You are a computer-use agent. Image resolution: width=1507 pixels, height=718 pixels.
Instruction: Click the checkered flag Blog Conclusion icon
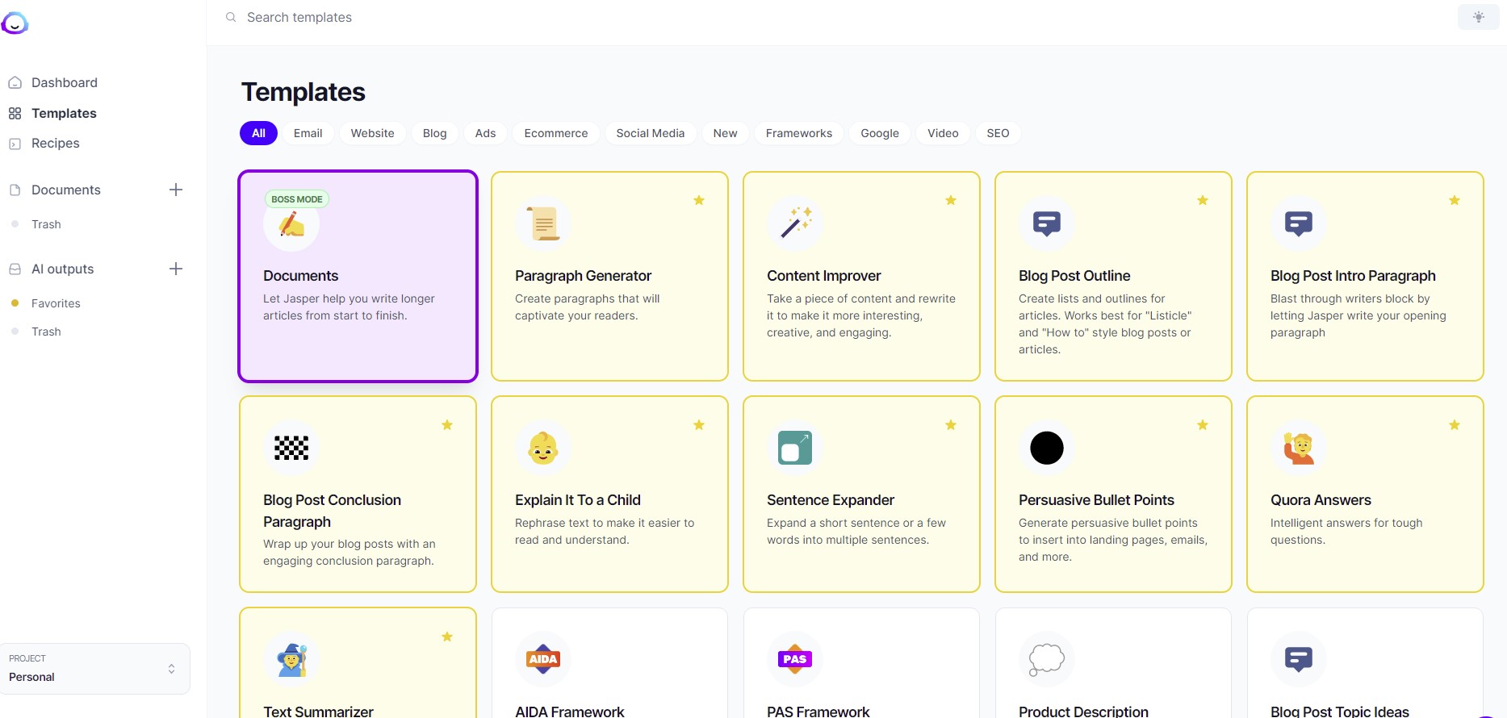[x=291, y=448]
